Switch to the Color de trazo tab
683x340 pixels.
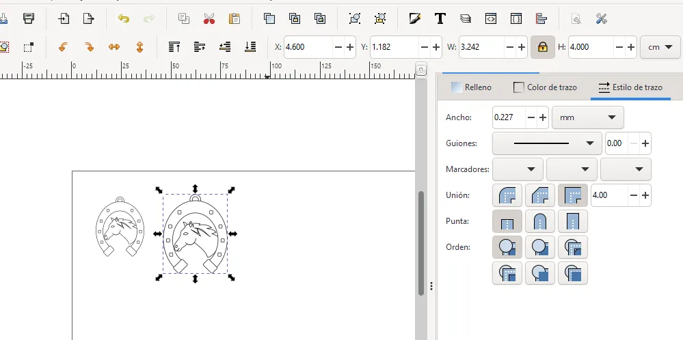point(546,87)
